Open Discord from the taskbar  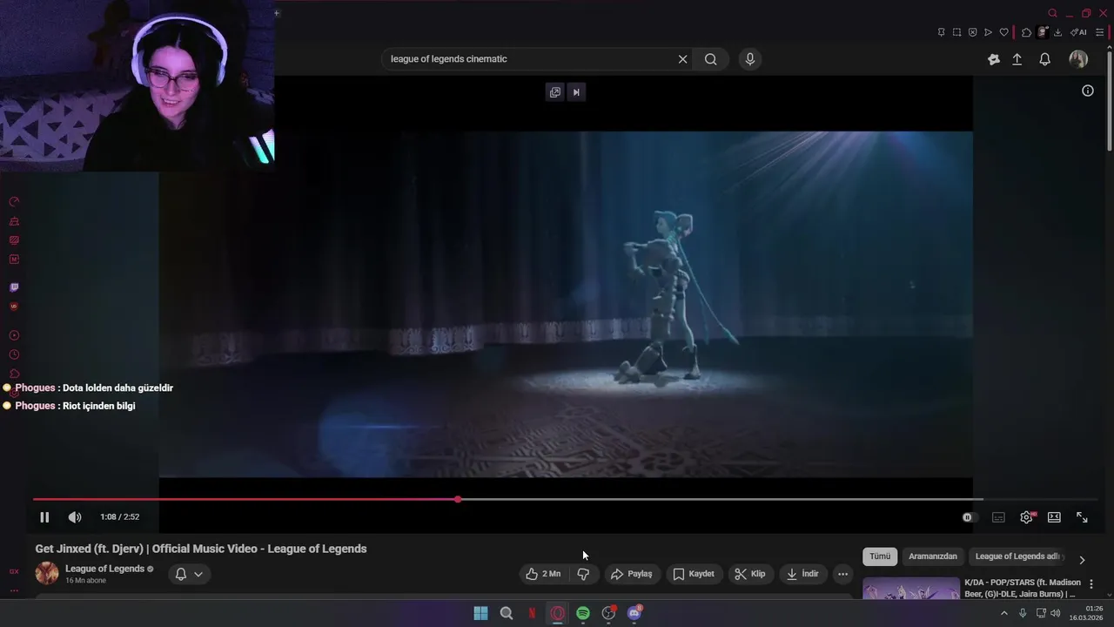coord(634,613)
